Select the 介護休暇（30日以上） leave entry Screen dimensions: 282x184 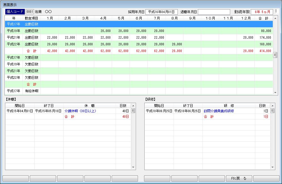[x=80, y=111]
